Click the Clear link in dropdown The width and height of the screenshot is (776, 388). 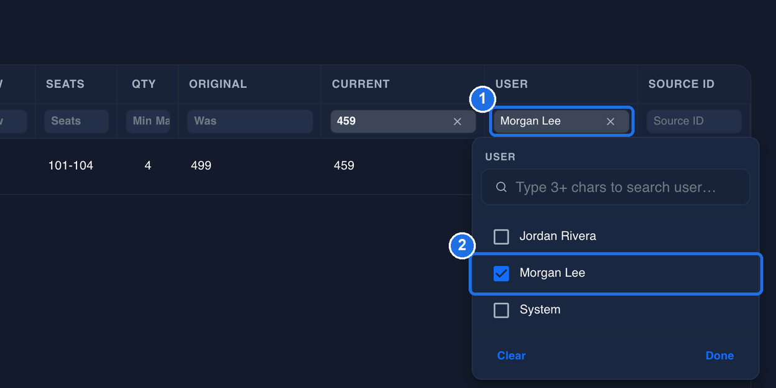(511, 356)
